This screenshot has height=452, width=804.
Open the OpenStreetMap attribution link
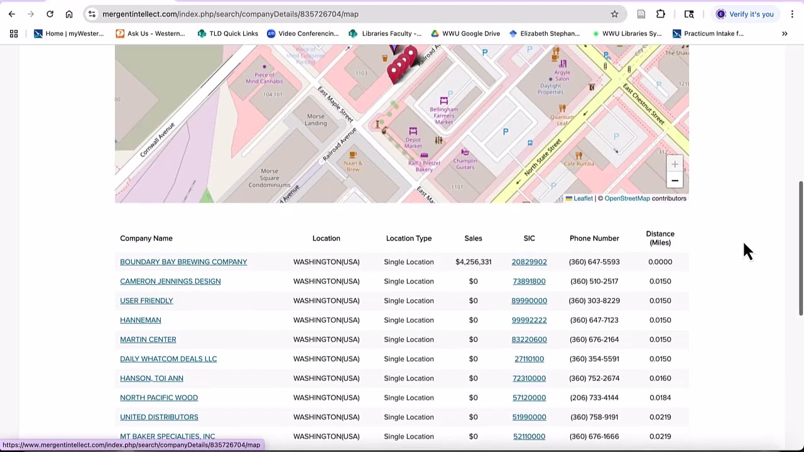[627, 198]
